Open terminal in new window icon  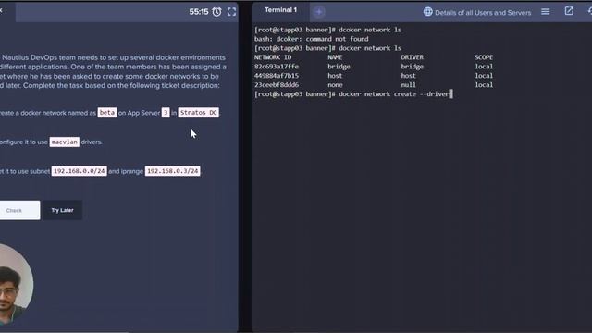pos(569,11)
